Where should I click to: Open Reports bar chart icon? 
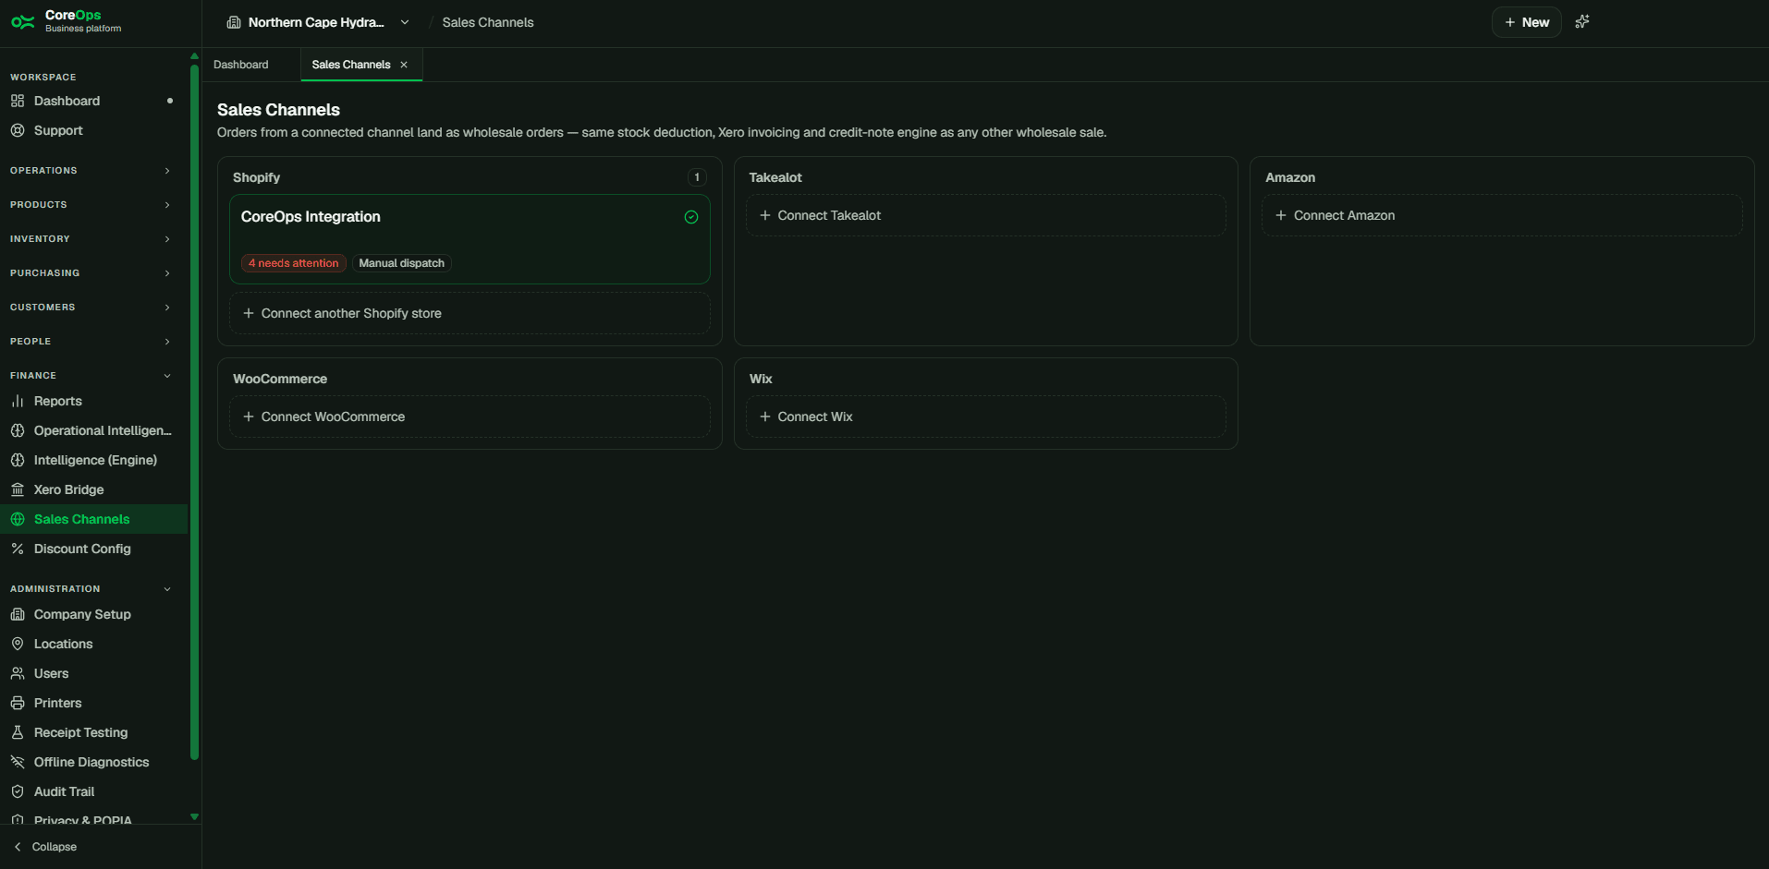click(x=18, y=401)
